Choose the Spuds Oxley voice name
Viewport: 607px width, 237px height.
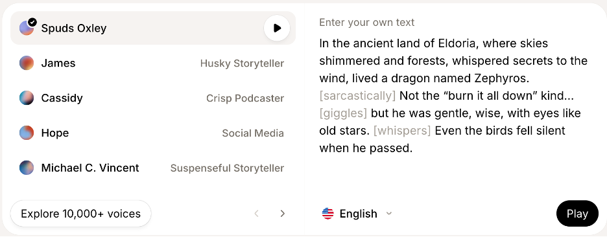(x=74, y=28)
